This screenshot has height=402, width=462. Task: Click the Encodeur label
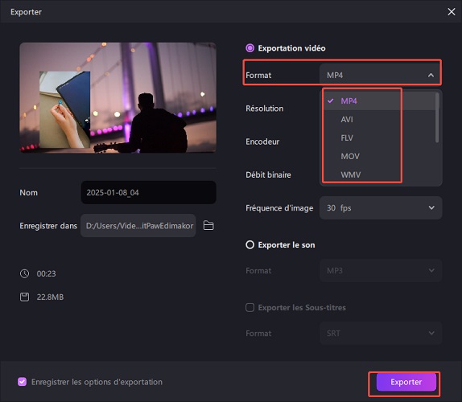pos(262,142)
